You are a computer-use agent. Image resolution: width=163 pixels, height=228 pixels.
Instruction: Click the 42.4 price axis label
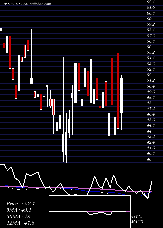click(151, 142)
